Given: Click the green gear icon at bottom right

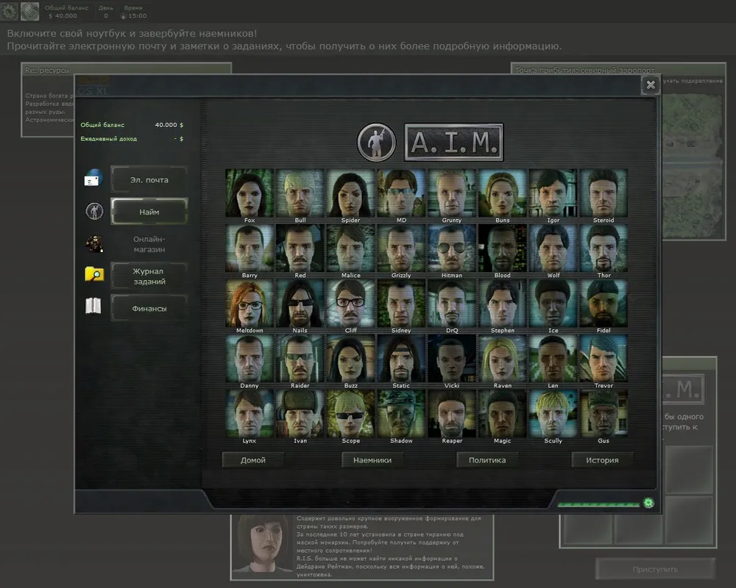Looking at the screenshot, I should click(648, 503).
